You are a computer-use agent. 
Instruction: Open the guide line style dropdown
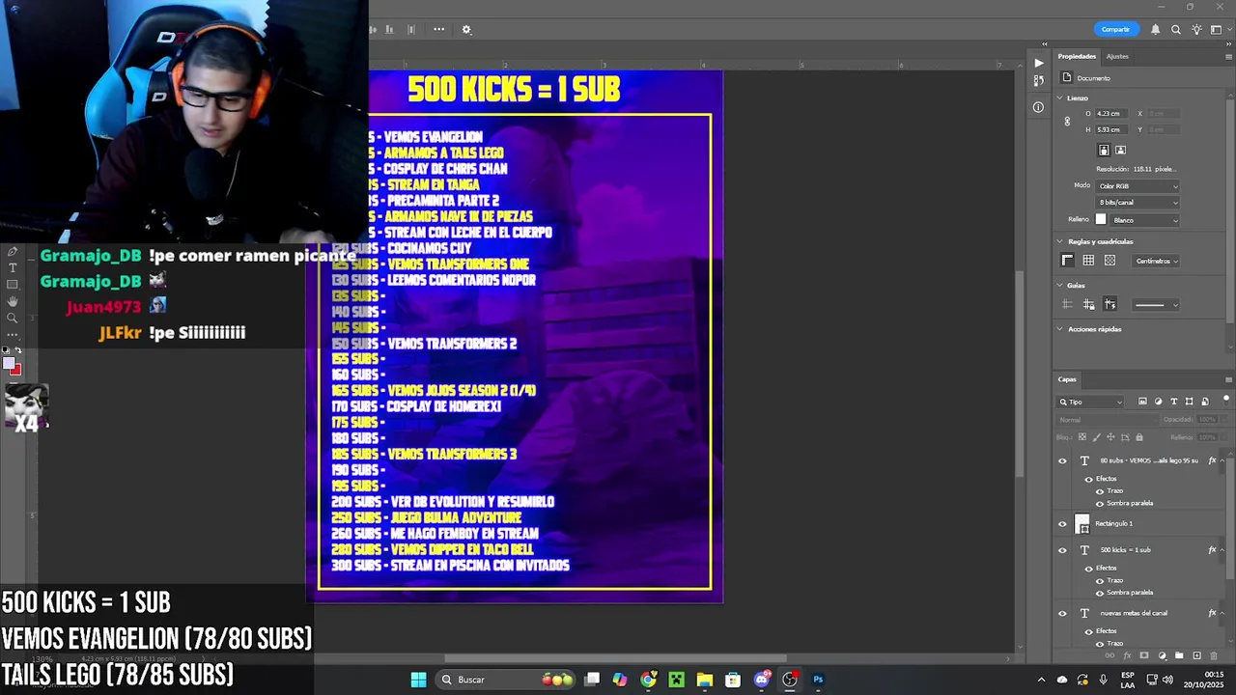click(x=1156, y=305)
